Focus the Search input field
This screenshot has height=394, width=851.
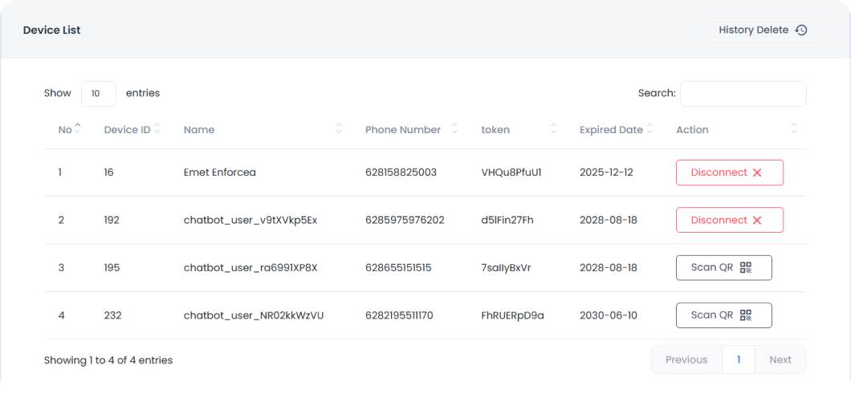coord(743,93)
